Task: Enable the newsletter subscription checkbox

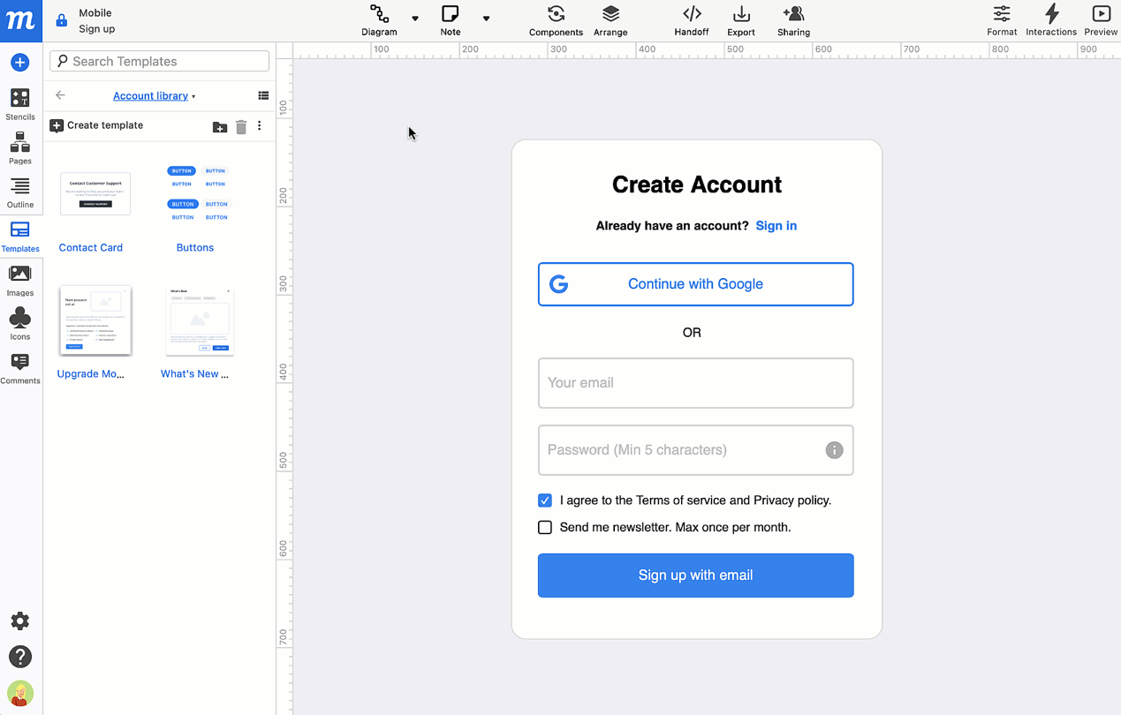Action: tap(545, 527)
